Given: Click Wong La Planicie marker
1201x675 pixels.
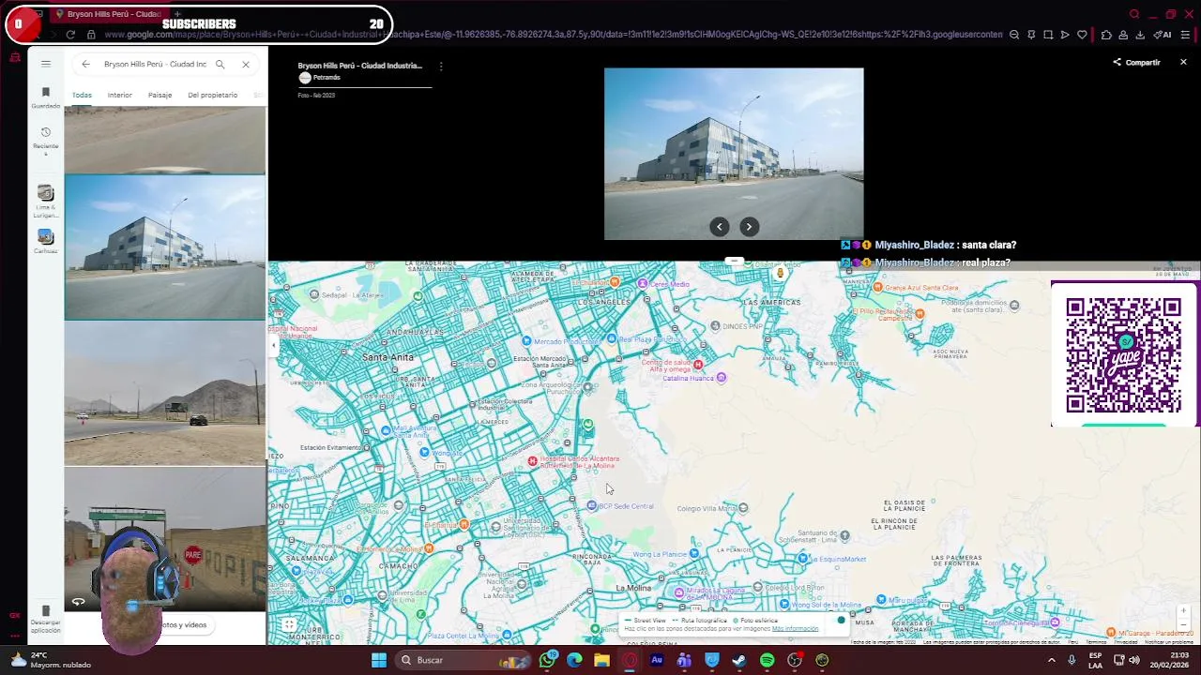Looking at the screenshot, I should point(693,554).
